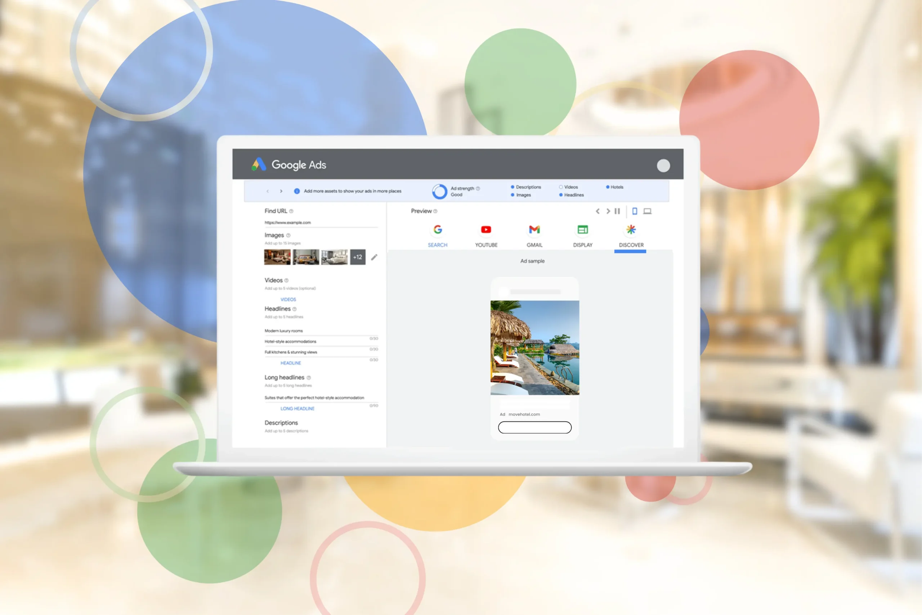This screenshot has height=615, width=922.
Task: Pause the ad preview rotation
Action: tap(617, 211)
